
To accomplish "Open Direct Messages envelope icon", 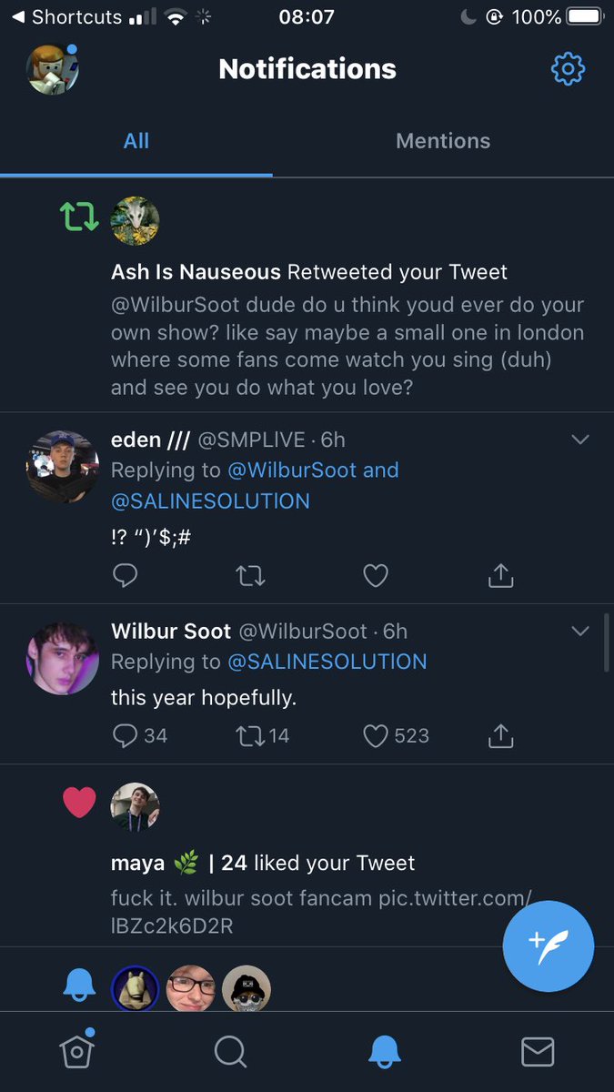I will (x=538, y=1052).
